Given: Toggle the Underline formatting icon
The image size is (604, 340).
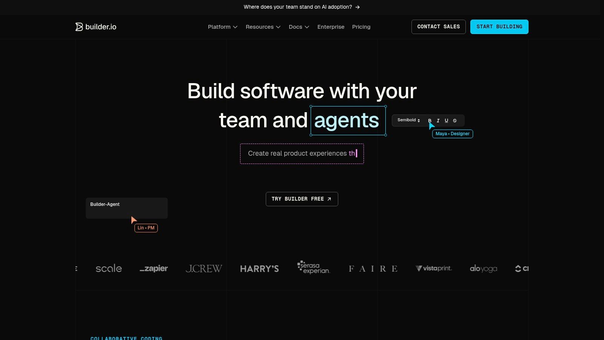Looking at the screenshot, I should (x=446, y=121).
